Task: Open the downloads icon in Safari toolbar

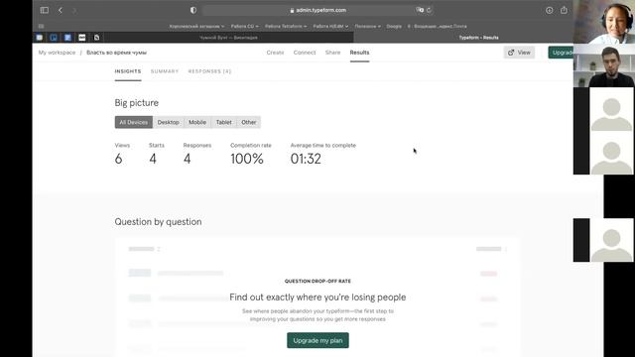Action: coord(549,11)
